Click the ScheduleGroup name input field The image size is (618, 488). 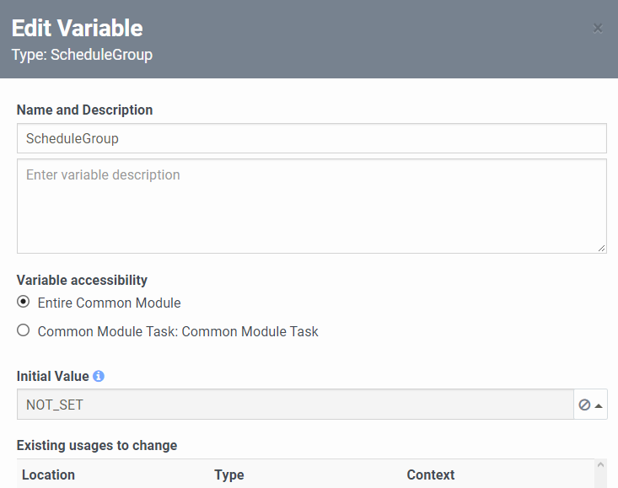pos(311,138)
